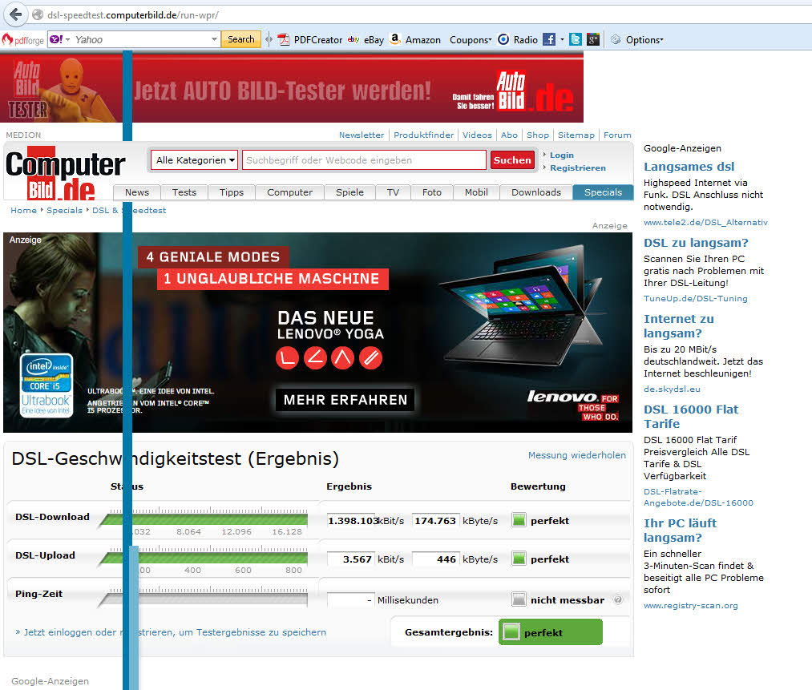812x690 pixels.
Task: Open the Produktfinder link
Action: 423,135
